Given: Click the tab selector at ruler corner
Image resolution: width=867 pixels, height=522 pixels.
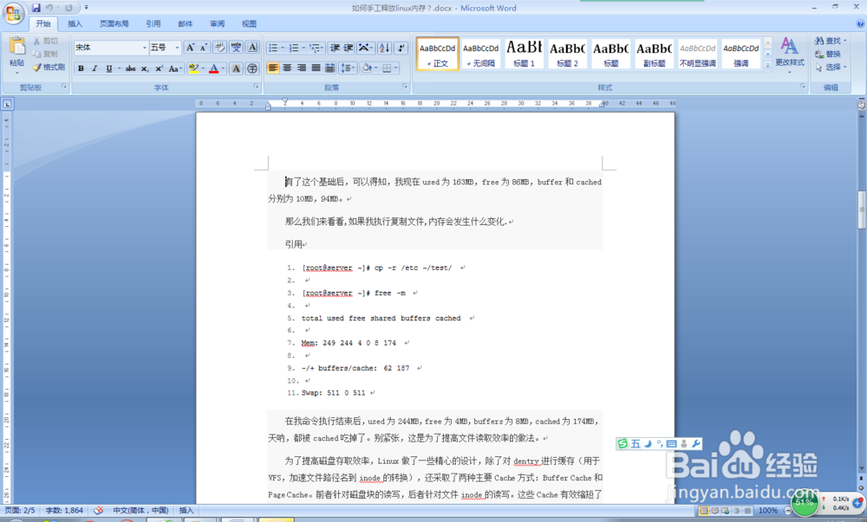Looking at the screenshot, I should pyautogui.click(x=7, y=104).
